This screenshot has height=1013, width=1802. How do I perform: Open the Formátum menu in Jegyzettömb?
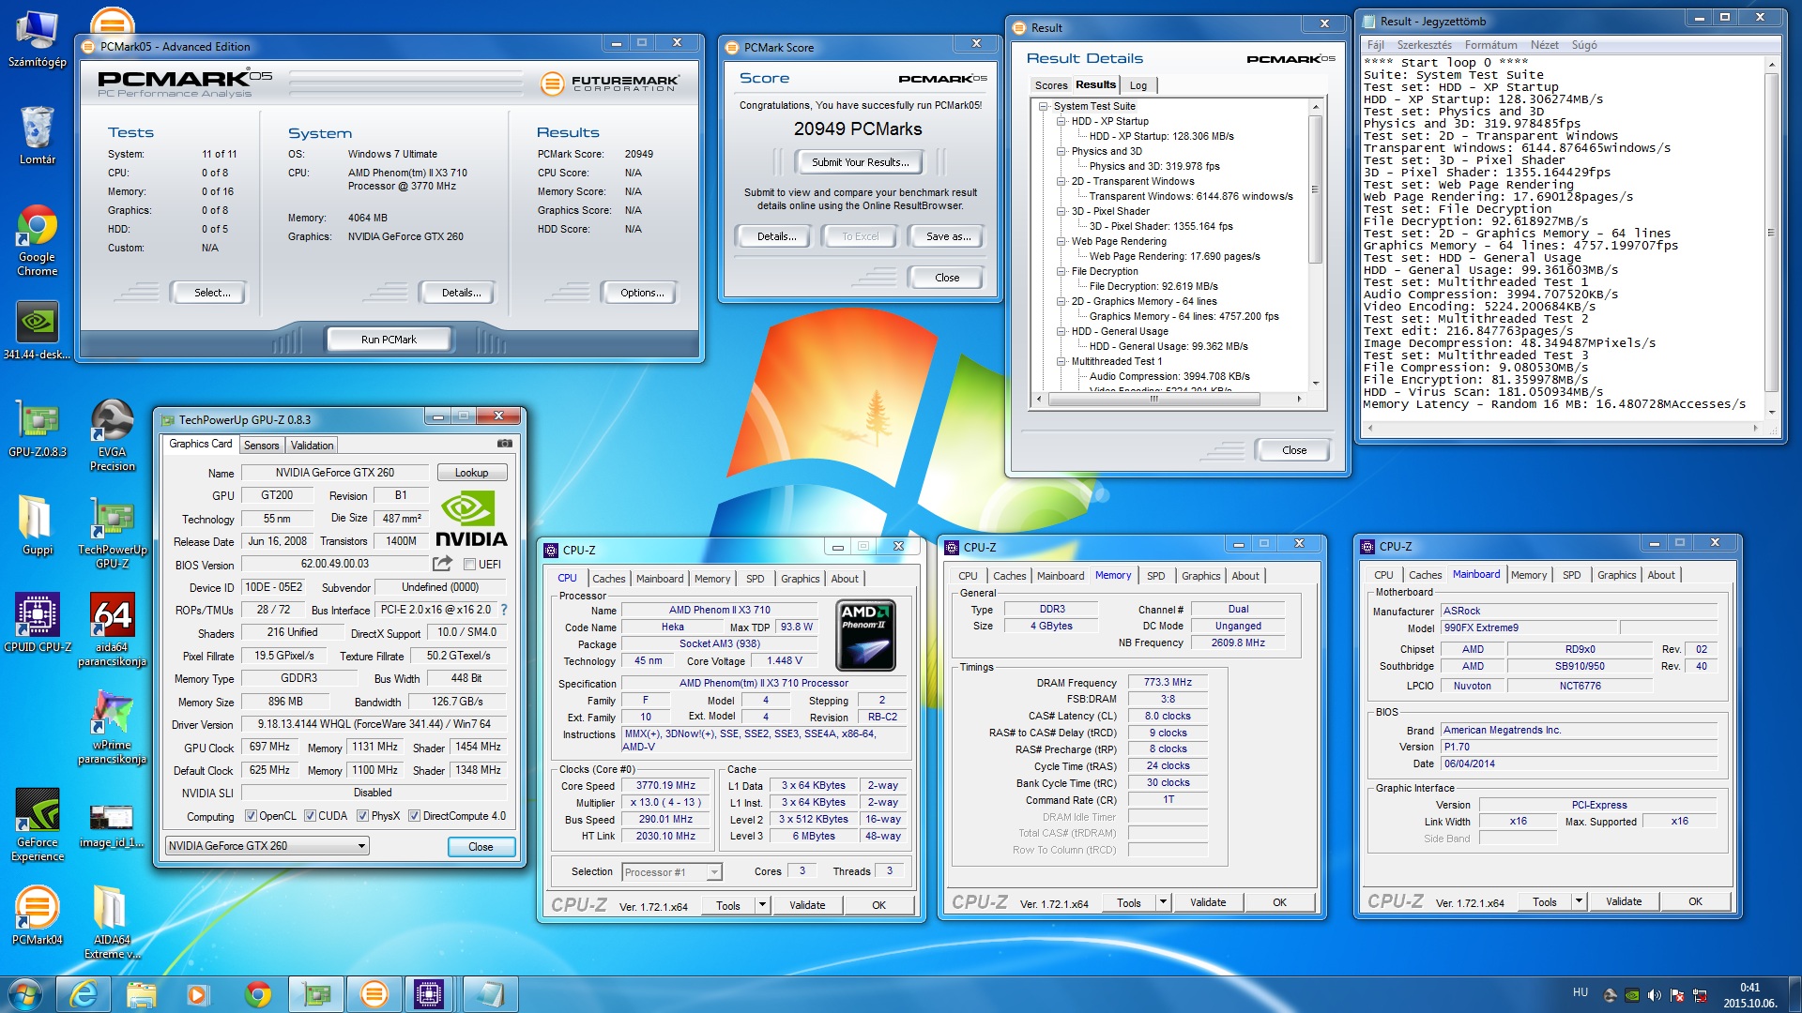click(1490, 45)
